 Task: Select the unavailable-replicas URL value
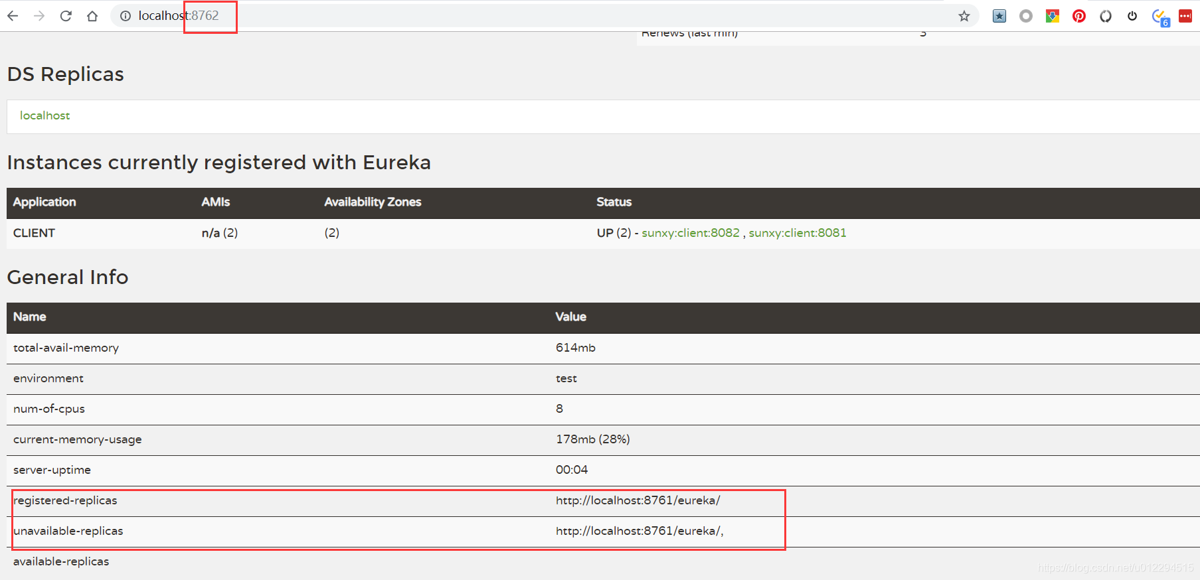(640, 531)
